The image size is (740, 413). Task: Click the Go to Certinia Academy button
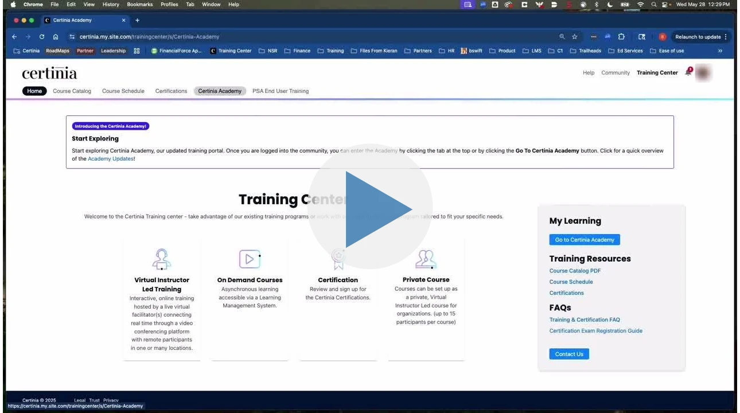click(585, 240)
